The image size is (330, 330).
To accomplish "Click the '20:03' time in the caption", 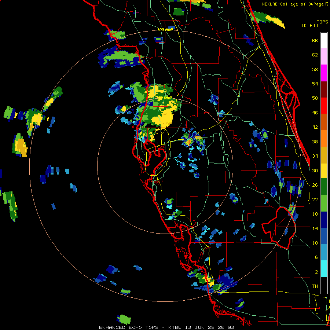I will (226, 327).
